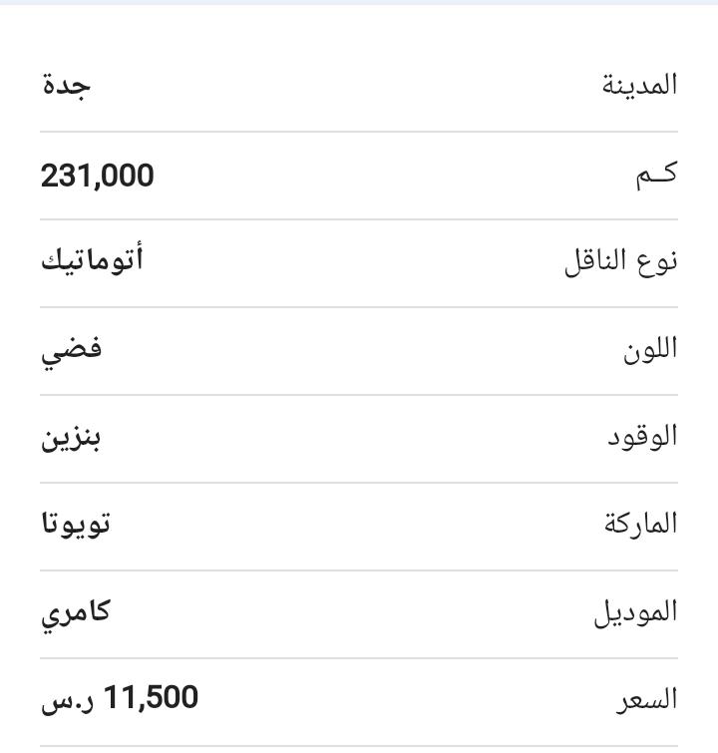Select the city value جدة
The image size is (718, 753).
pyautogui.click(x=66, y=87)
